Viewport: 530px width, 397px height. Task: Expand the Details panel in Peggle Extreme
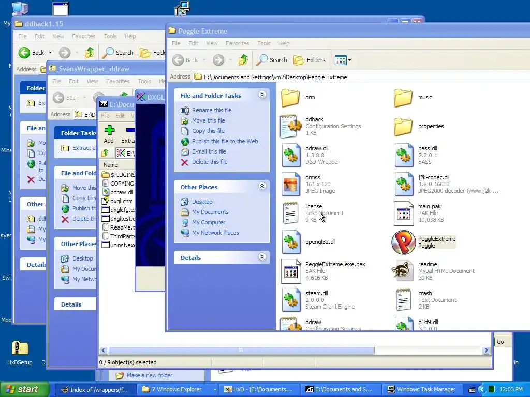[x=262, y=257]
